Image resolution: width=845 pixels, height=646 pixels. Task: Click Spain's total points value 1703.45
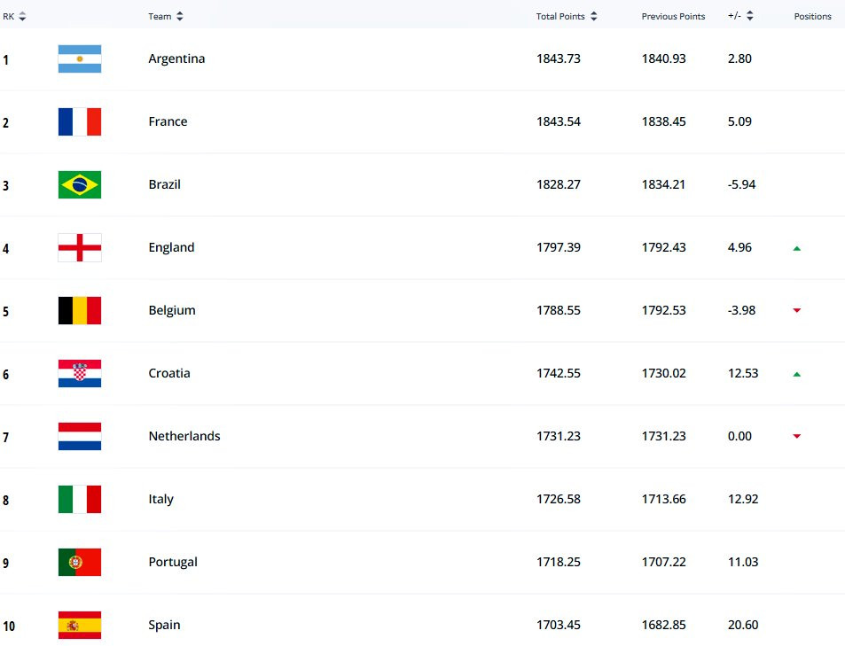(559, 625)
